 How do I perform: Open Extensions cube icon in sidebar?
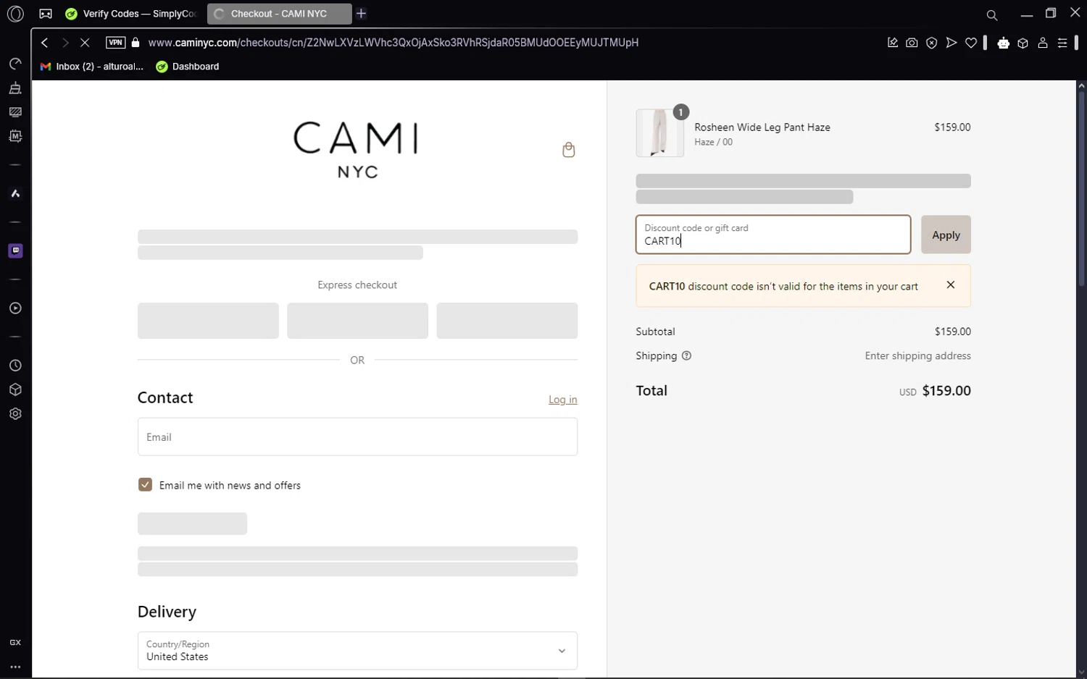click(x=15, y=389)
